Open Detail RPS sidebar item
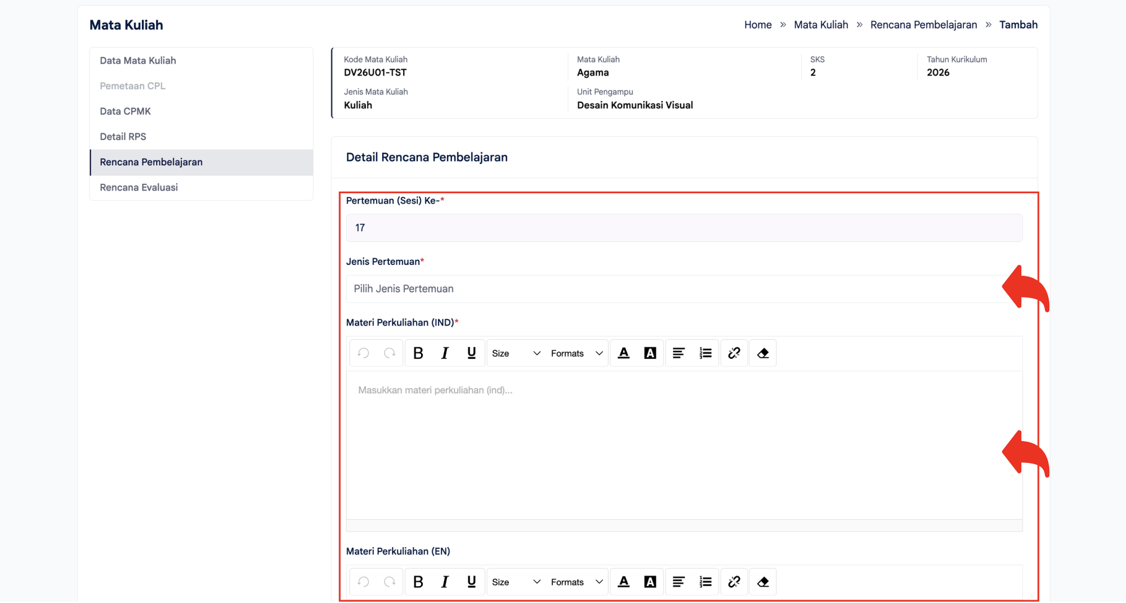 click(x=202, y=137)
